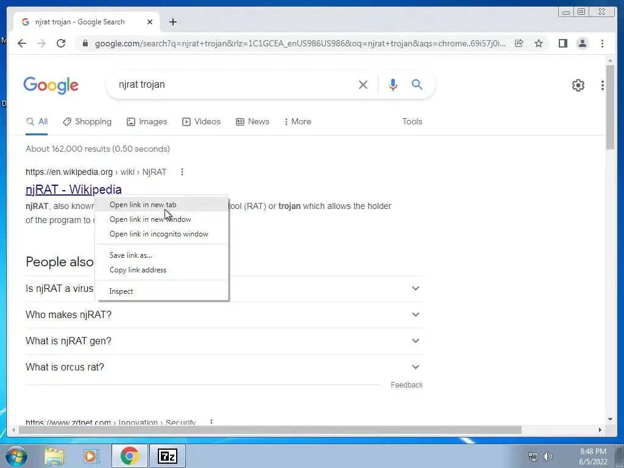The width and height of the screenshot is (624, 468).
Task: Switch to Shopping results
Action: coord(87,122)
